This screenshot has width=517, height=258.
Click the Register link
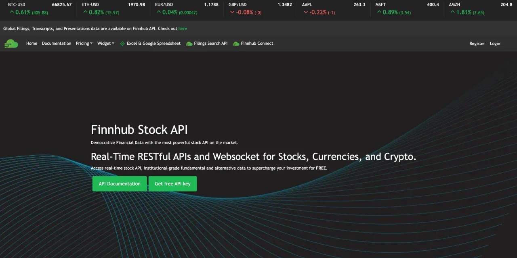pyautogui.click(x=477, y=44)
